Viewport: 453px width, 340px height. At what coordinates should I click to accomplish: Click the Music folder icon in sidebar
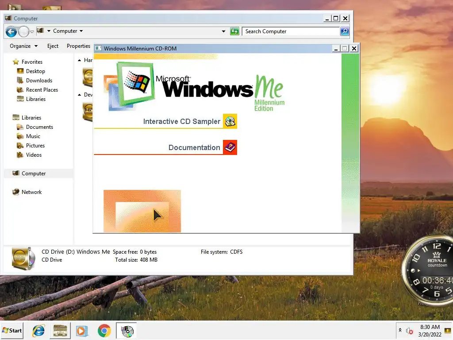click(20, 136)
